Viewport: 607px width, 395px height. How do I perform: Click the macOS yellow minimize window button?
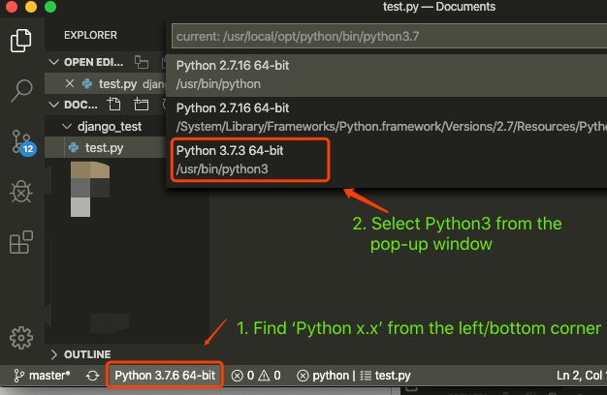pos(31,6)
